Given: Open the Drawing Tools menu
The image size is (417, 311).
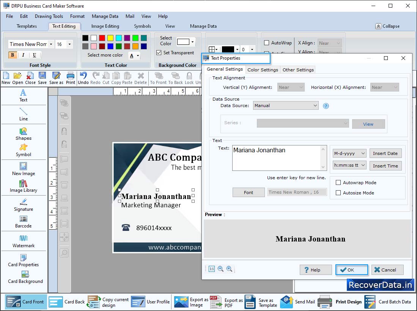Looking at the screenshot, I should 49,16.
